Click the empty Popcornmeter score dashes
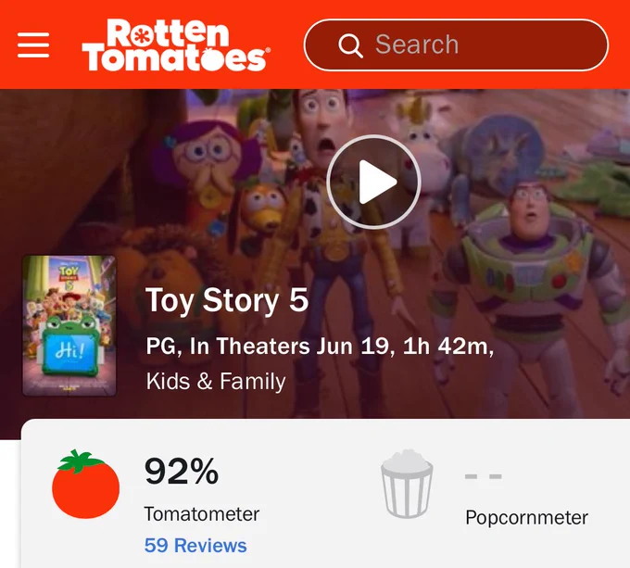The height and width of the screenshot is (568, 630). coord(484,476)
